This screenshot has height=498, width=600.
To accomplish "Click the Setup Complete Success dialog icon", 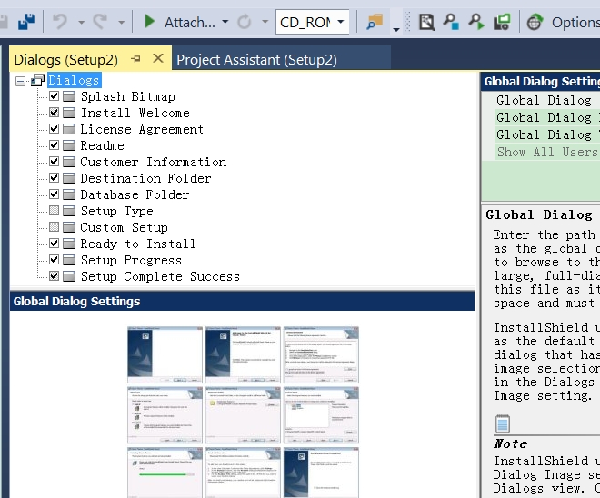I will click(x=69, y=276).
